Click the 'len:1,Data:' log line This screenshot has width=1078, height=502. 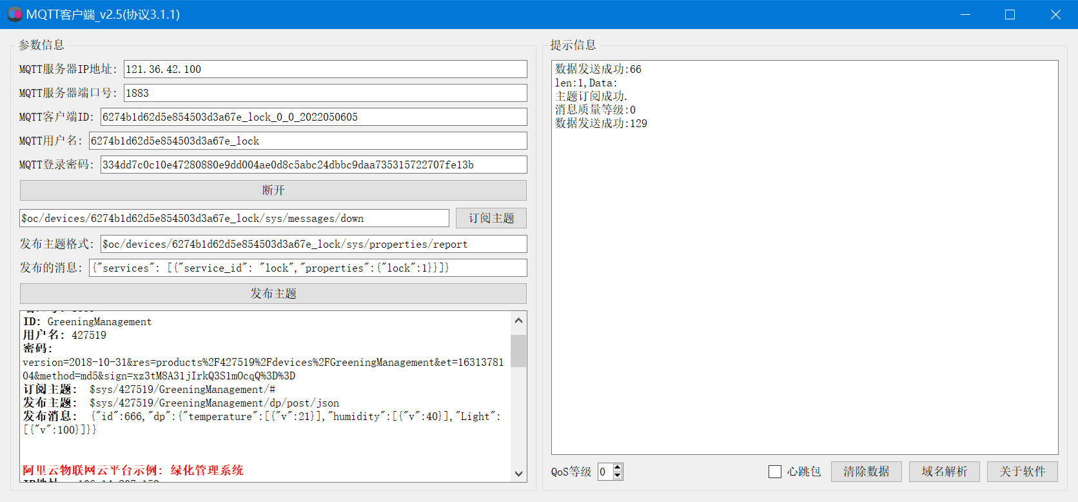tap(586, 83)
